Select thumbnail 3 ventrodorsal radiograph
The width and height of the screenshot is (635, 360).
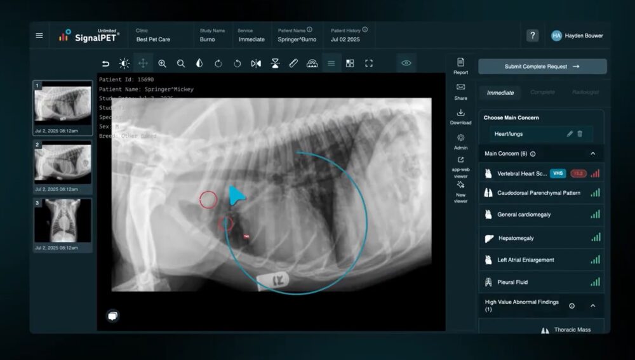(63, 225)
